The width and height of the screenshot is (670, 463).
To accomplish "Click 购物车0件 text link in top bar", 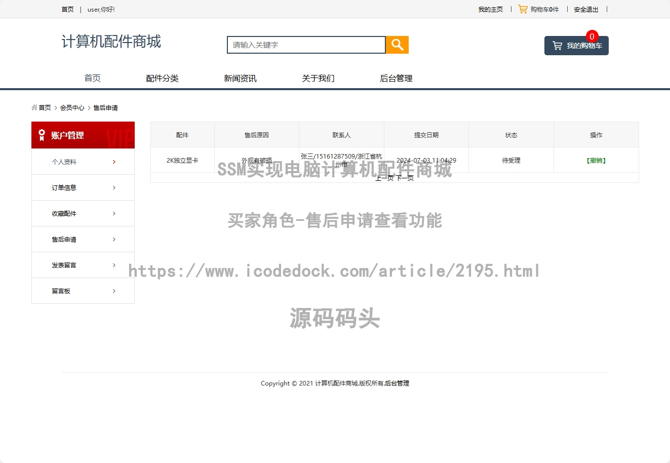I will (544, 9).
